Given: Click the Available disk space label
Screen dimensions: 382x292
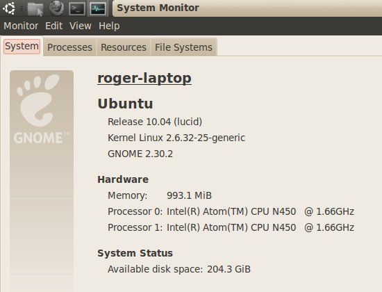Looking at the screenshot, I should coord(155,269).
